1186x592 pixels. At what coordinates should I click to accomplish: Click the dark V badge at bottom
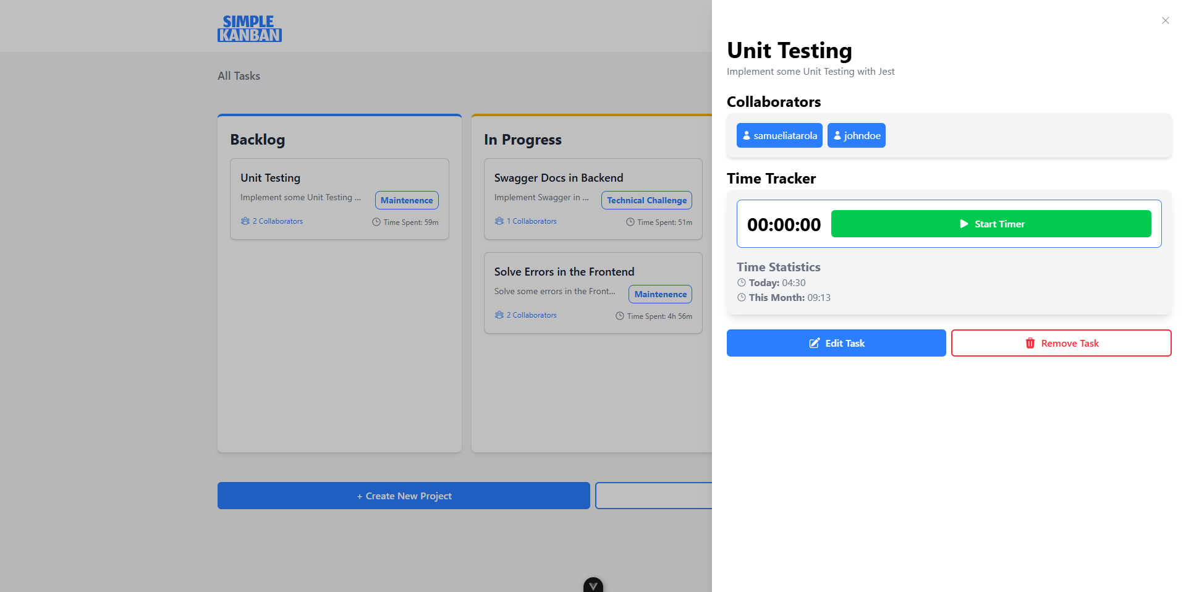(593, 585)
